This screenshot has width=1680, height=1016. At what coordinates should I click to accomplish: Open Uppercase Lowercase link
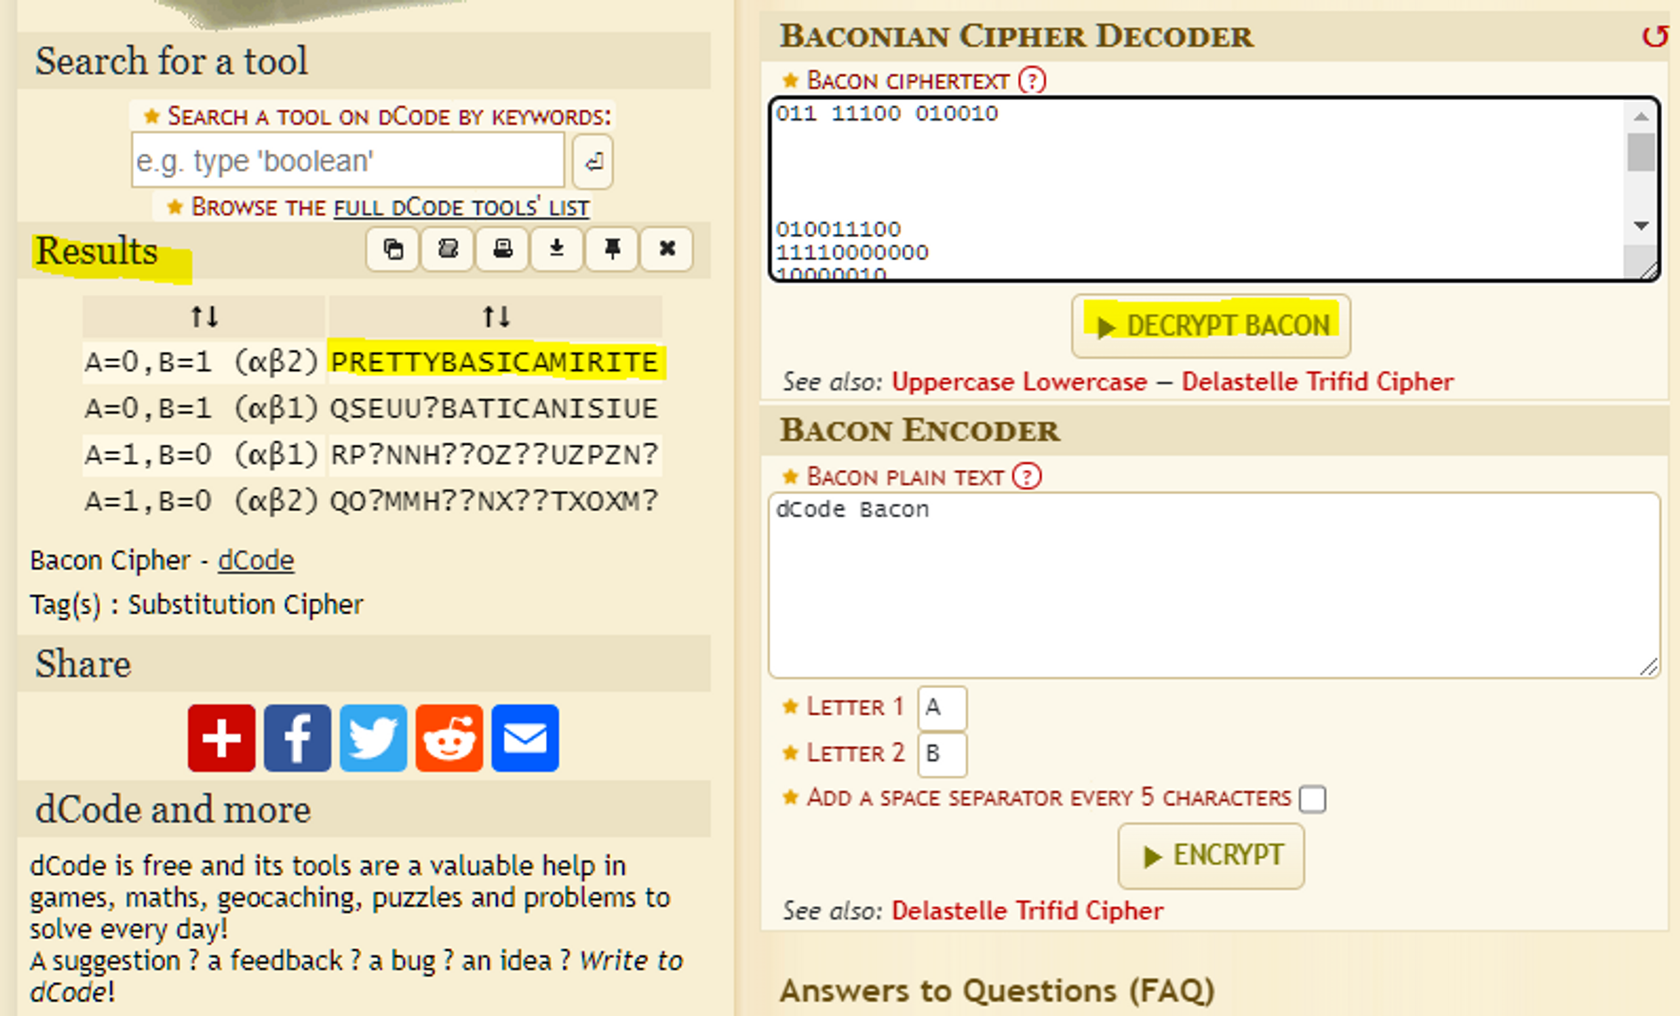[1020, 382]
